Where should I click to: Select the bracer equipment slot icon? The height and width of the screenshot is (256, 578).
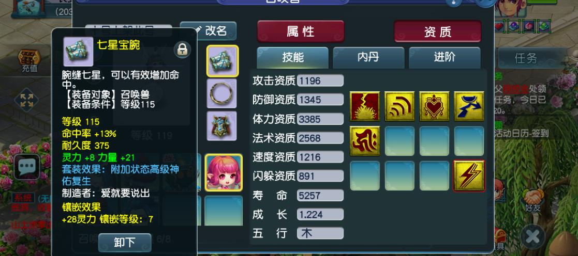pyautogui.click(x=223, y=61)
